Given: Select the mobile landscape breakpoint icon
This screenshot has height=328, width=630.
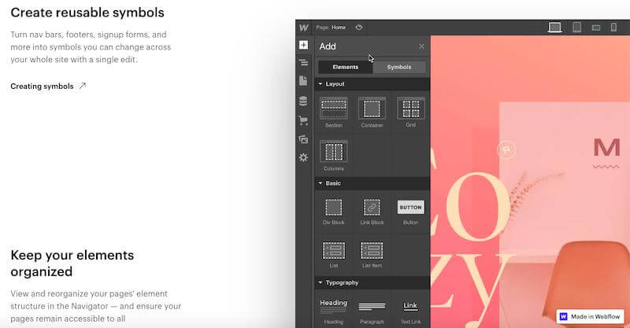Looking at the screenshot, I should [596, 28].
